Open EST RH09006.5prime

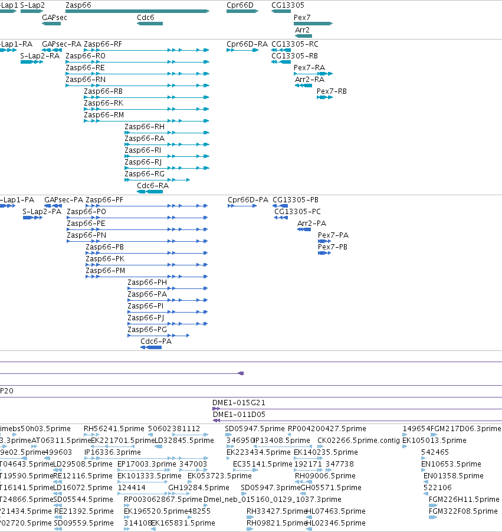pyautogui.click(x=325, y=476)
